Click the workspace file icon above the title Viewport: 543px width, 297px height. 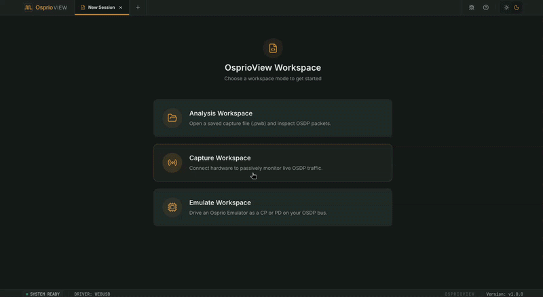(x=273, y=48)
